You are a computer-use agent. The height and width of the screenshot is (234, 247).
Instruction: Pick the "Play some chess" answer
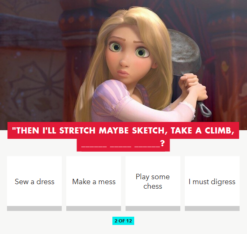(x=153, y=182)
